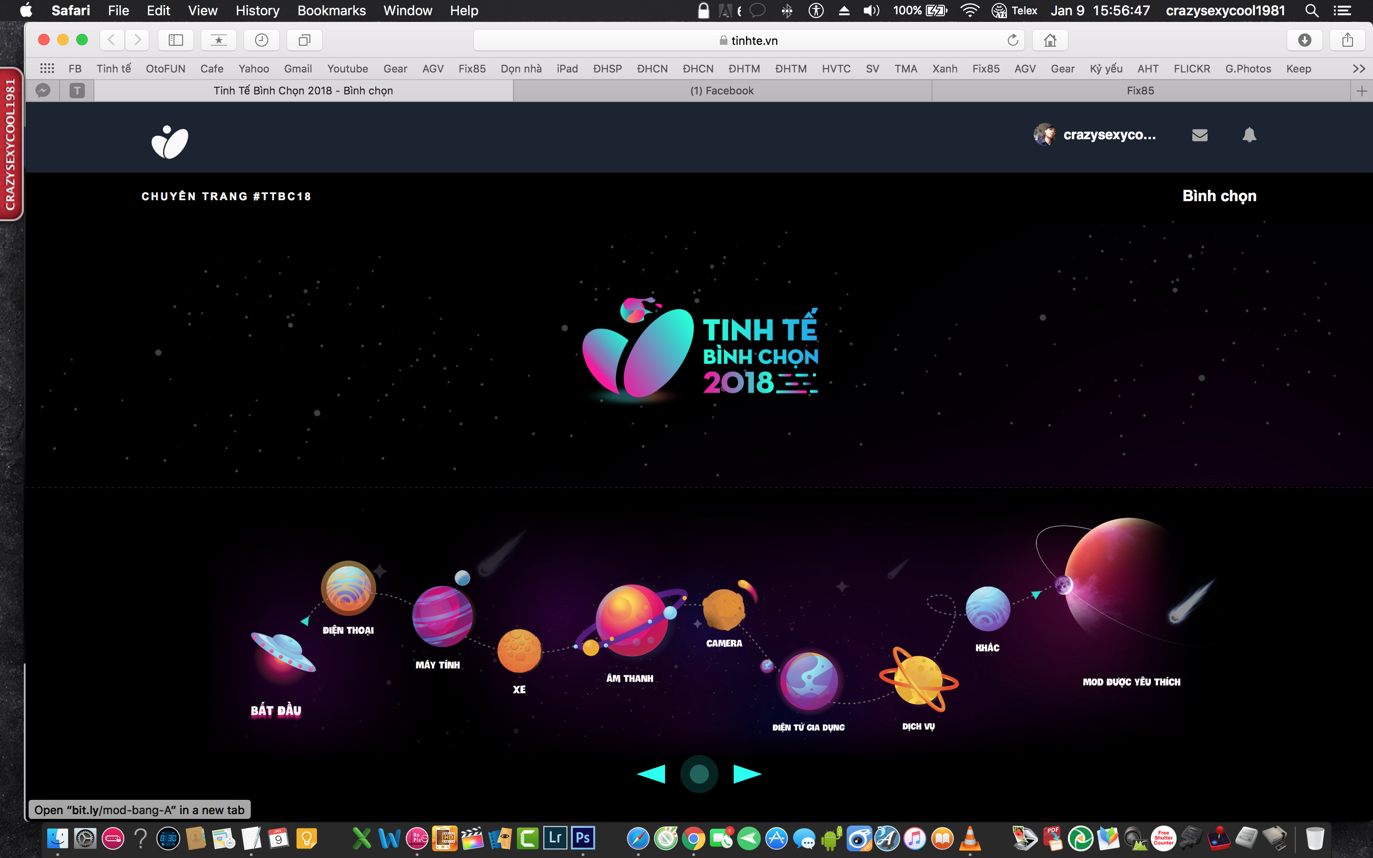This screenshot has width=1373, height=858.
Task: Open VLC from the Dock
Action: click(x=970, y=838)
